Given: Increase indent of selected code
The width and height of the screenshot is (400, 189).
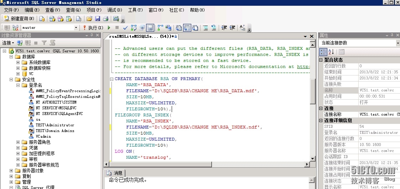Looking at the screenshot, I should [232, 27].
